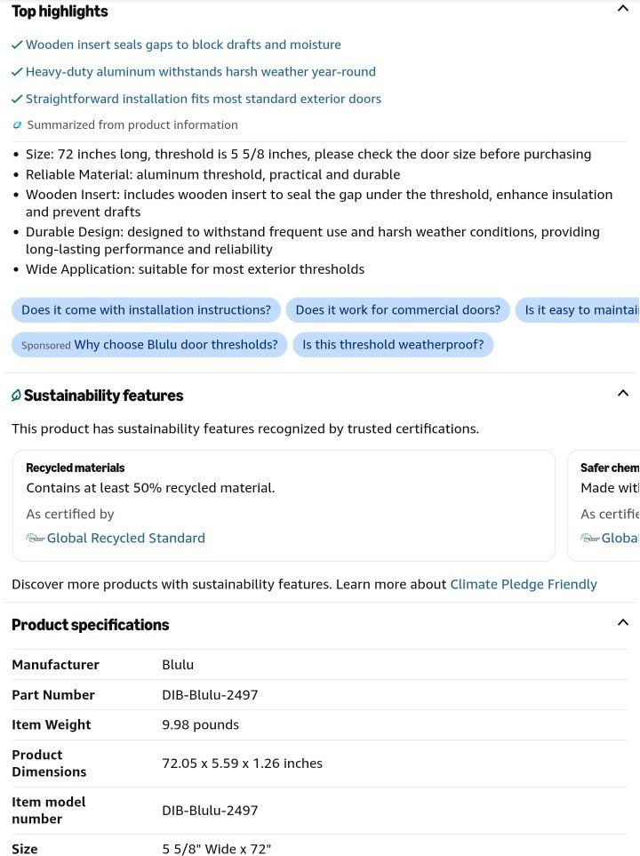Ask 'Does it come with installation instructions?'
Image resolution: width=640 pixels, height=856 pixels.
pyautogui.click(x=147, y=310)
